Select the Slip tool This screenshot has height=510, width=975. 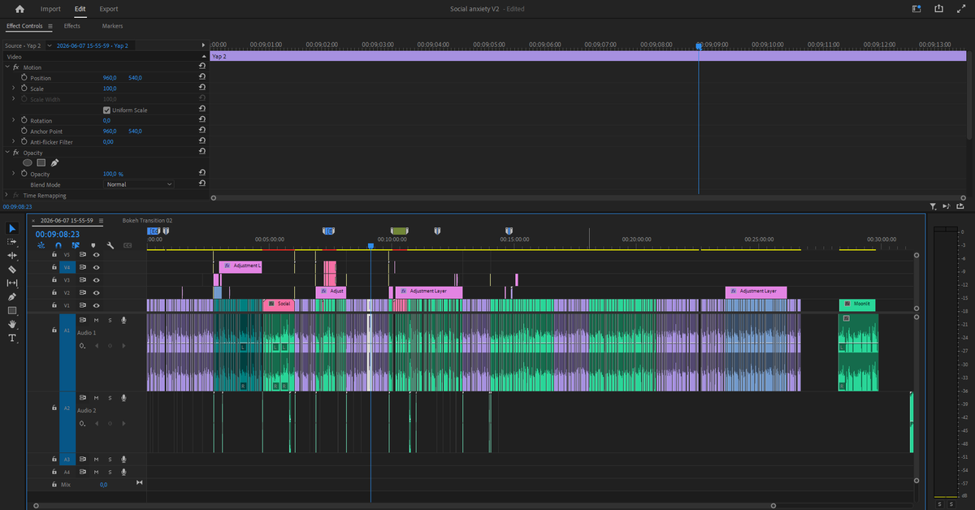[12, 283]
